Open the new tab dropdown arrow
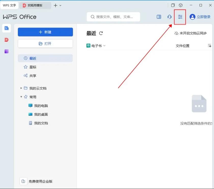The height and width of the screenshot is (189, 214). (x=60, y=5)
